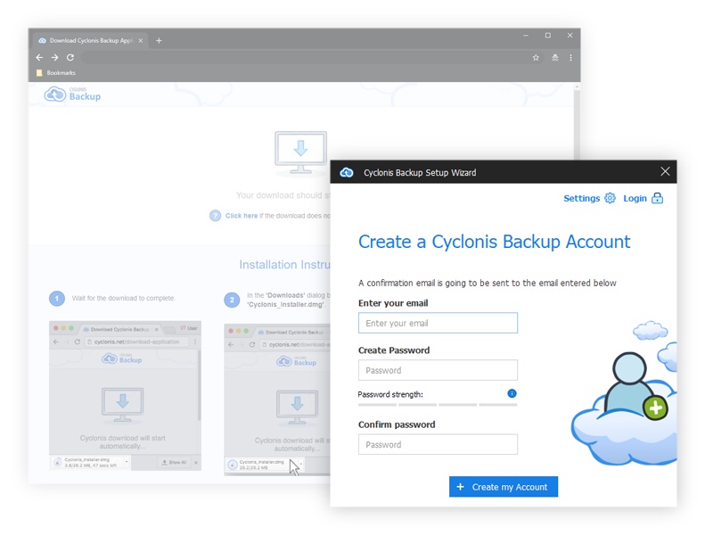
Task: Open Settings via the gear icon
Action: [610, 198]
